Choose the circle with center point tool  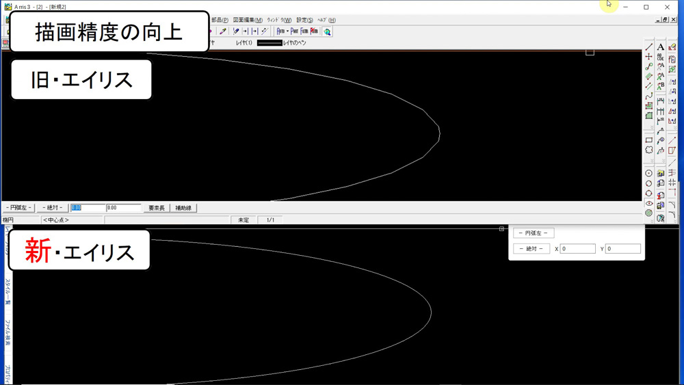pyautogui.click(x=648, y=174)
